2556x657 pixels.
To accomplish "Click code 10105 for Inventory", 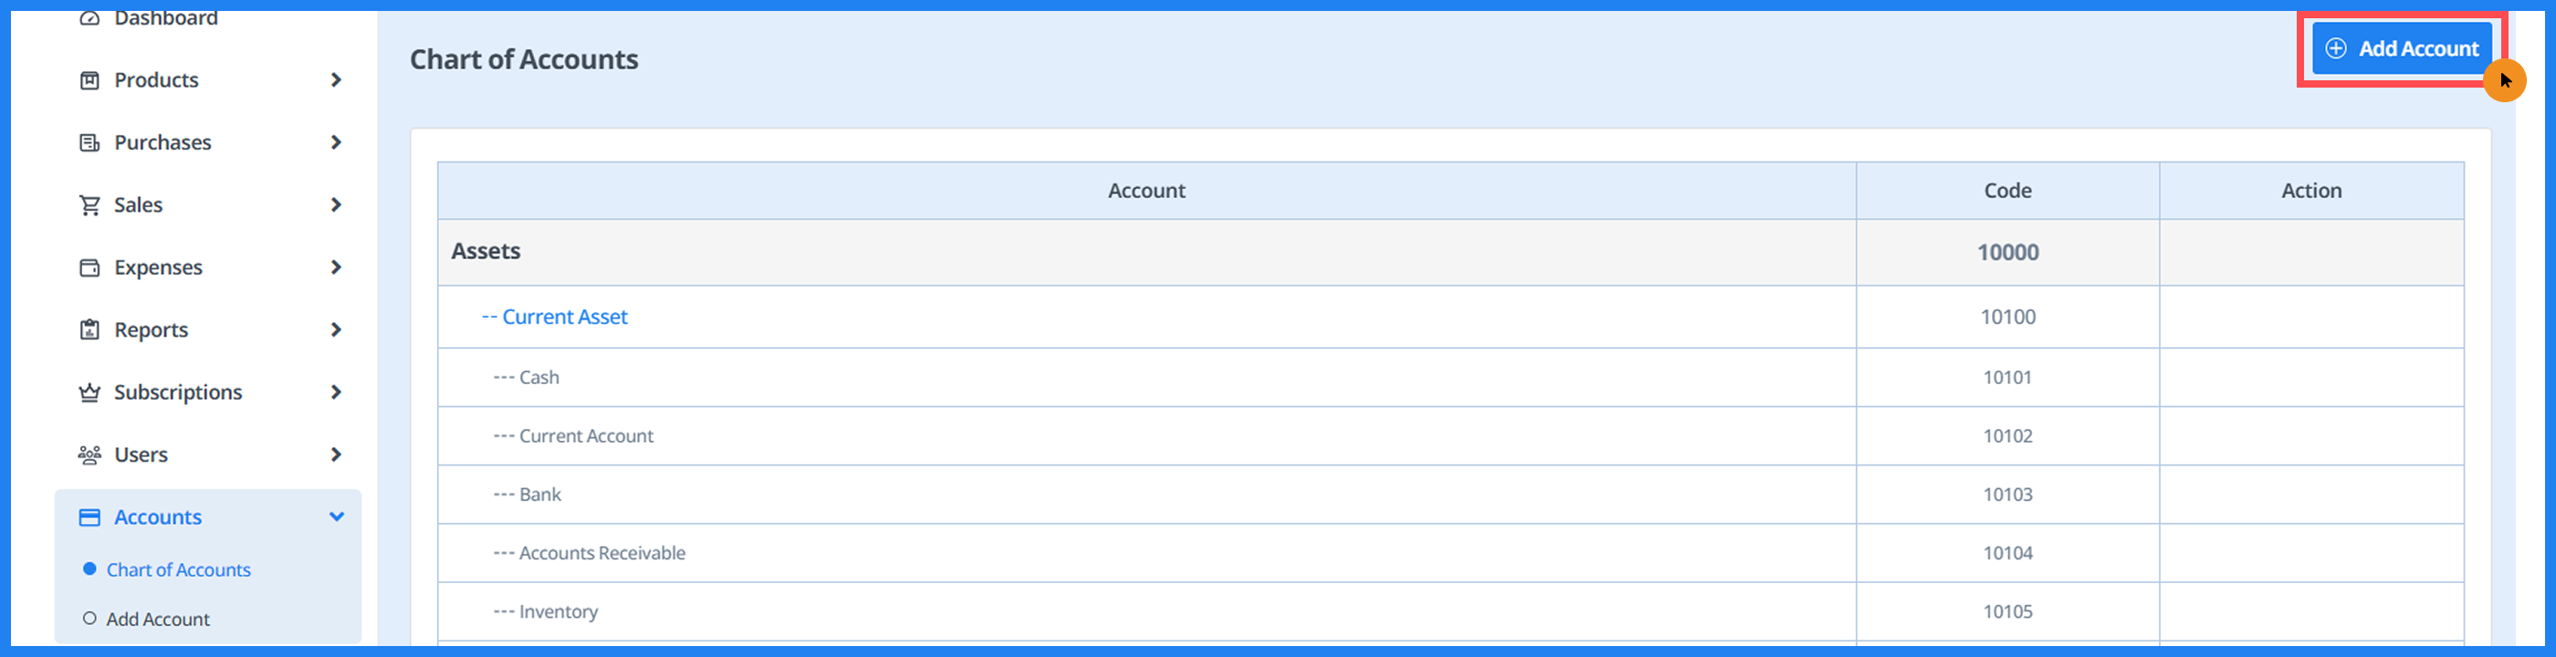I will click(2007, 612).
